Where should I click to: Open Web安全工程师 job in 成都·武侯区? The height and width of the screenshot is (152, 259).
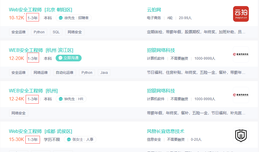40,131
